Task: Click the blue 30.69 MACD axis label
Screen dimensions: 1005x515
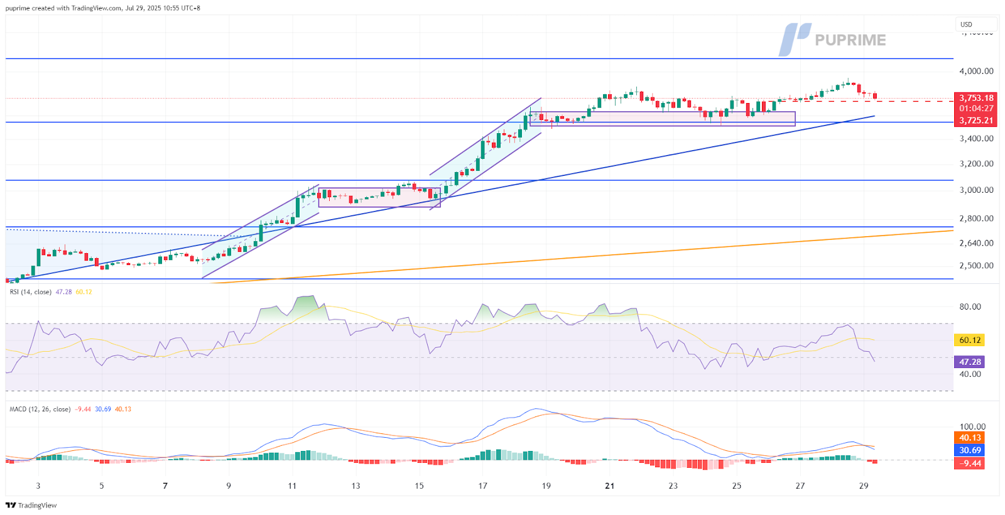Action: point(970,450)
